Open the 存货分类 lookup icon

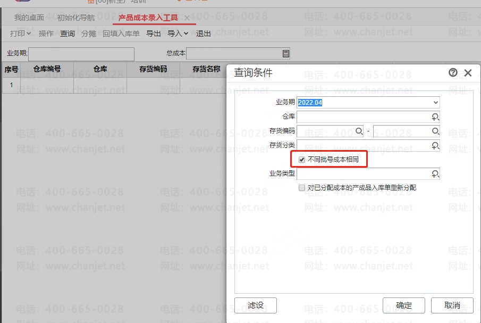(435, 145)
